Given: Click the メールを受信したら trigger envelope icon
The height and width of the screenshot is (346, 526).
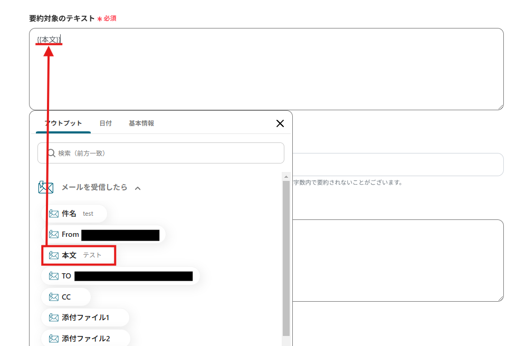Looking at the screenshot, I should (x=46, y=187).
